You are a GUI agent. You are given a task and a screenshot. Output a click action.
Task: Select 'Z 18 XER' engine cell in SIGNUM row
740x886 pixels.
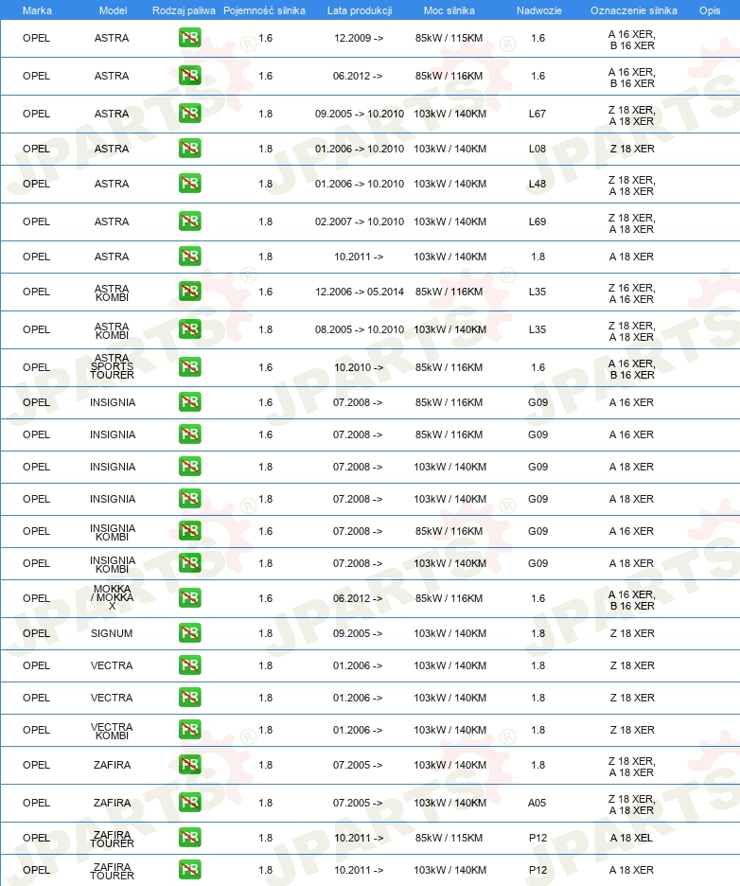tap(632, 633)
